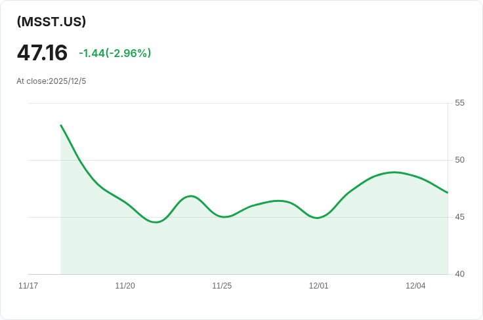Click the 12/01 date axis label

(x=318, y=286)
